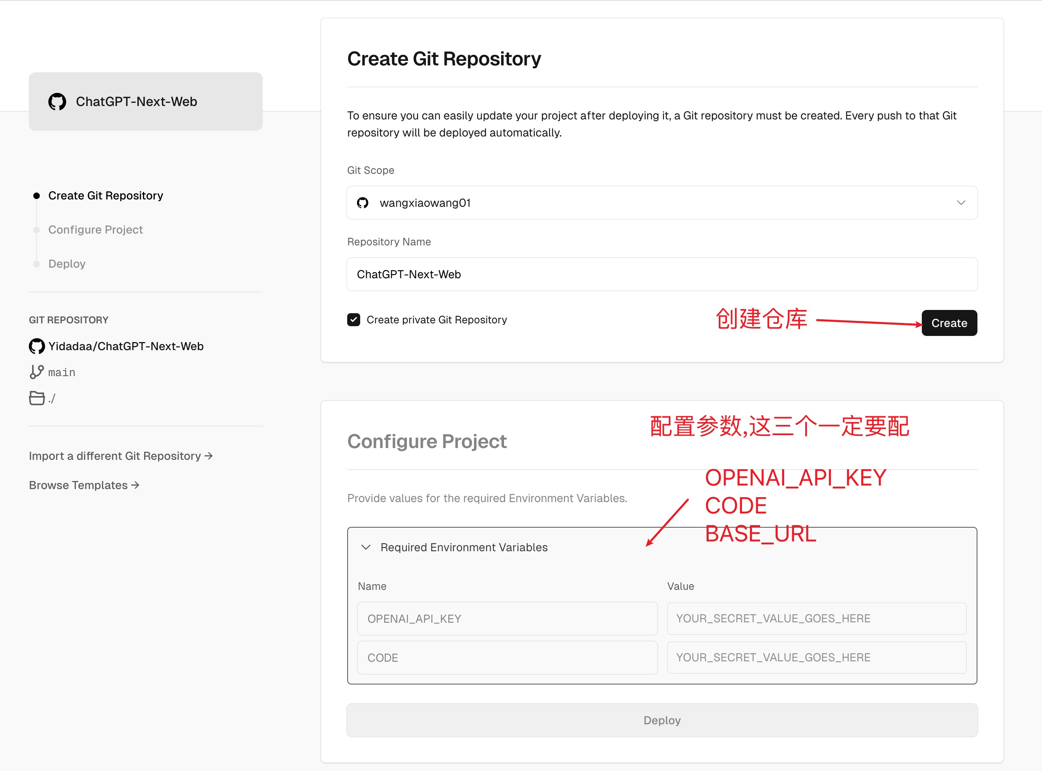This screenshot has height=771, width=1042.
Task: Click the value field for OPENAI_API_KEY
Action: pos(817,619)
